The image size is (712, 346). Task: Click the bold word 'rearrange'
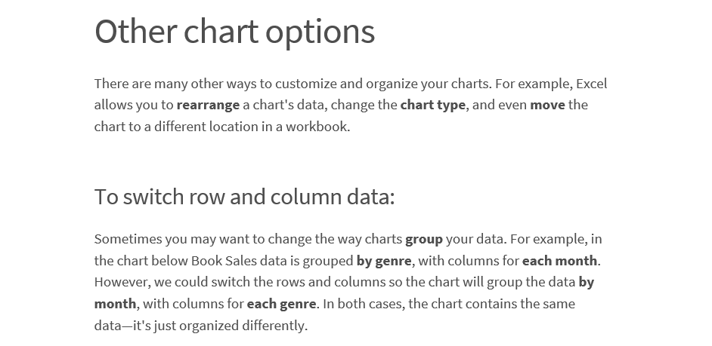tap(208, 105)
